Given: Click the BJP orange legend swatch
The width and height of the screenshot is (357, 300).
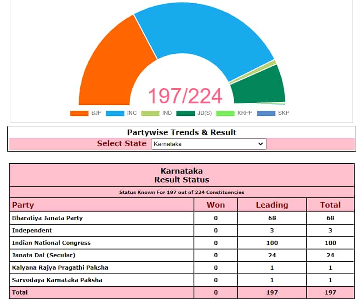Looking at the screenshot, I should (79, 113).
